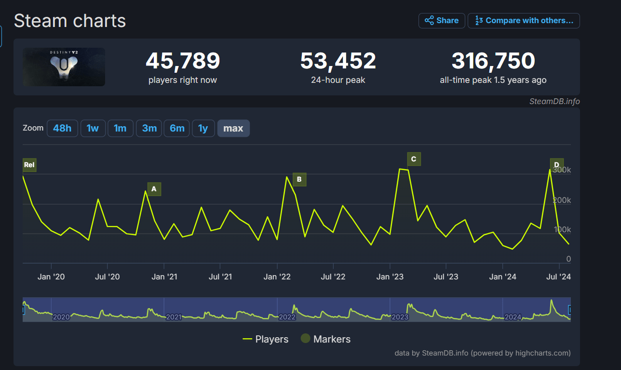Image resolution: width=621 pixels, height=370 pixels.
Task: Switch chart zoom to 1m
Action: point(120,128)
